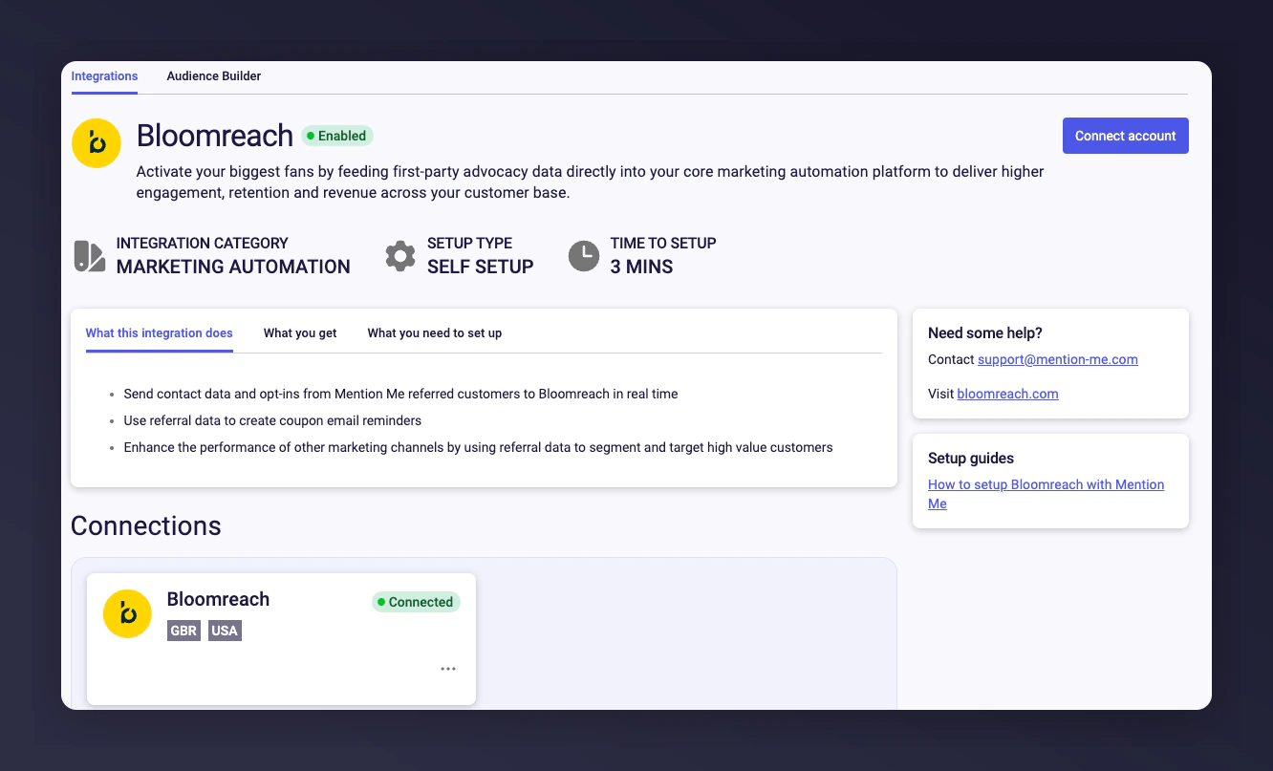Click the 'Connections' heading
1273x771 pixels.
pos(146,526)
